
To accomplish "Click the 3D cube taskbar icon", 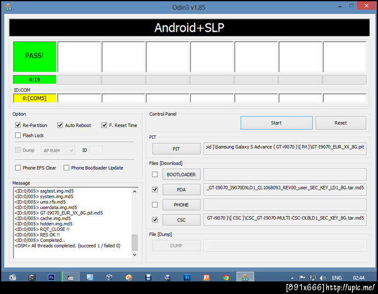I will [x=109, y=278].
